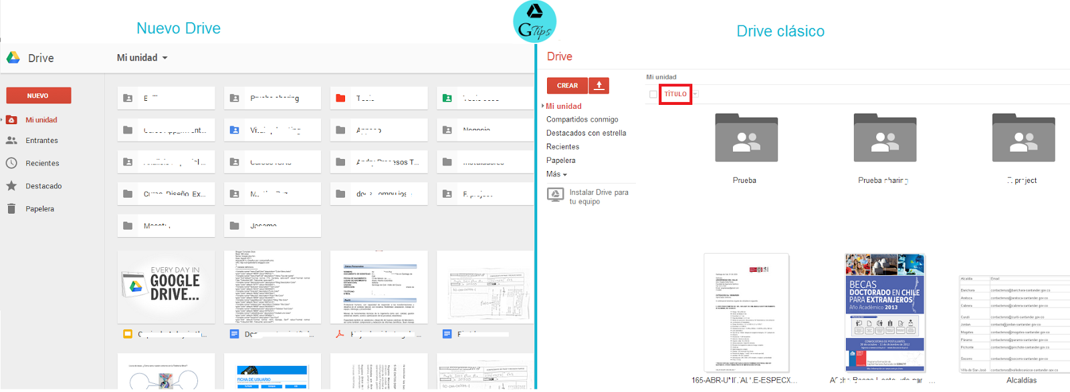1070x392 pixels.
Task: Open Compartidos conmigo
Action: [582, 120]
